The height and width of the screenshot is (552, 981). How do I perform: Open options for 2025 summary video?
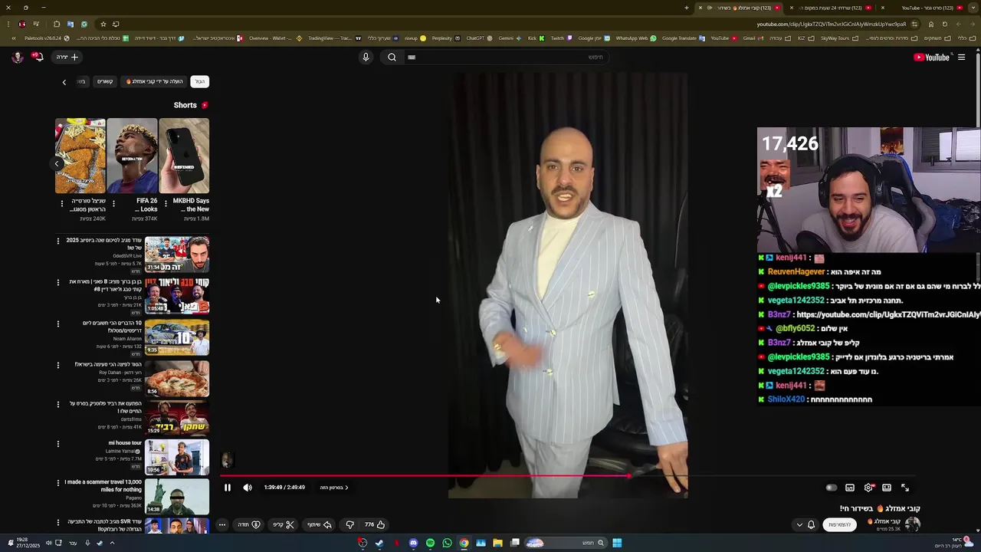[x=58, y=242]
